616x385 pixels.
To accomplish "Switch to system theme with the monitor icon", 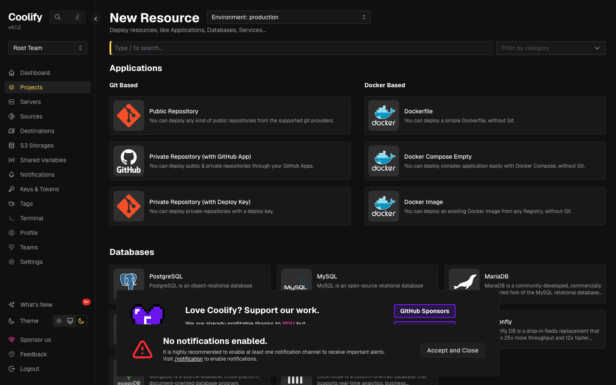I will tap(70, 321).
